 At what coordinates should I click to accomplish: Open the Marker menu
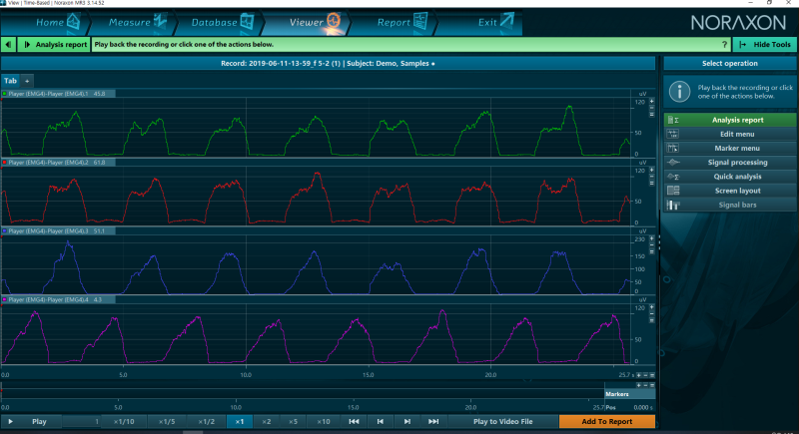730,149
